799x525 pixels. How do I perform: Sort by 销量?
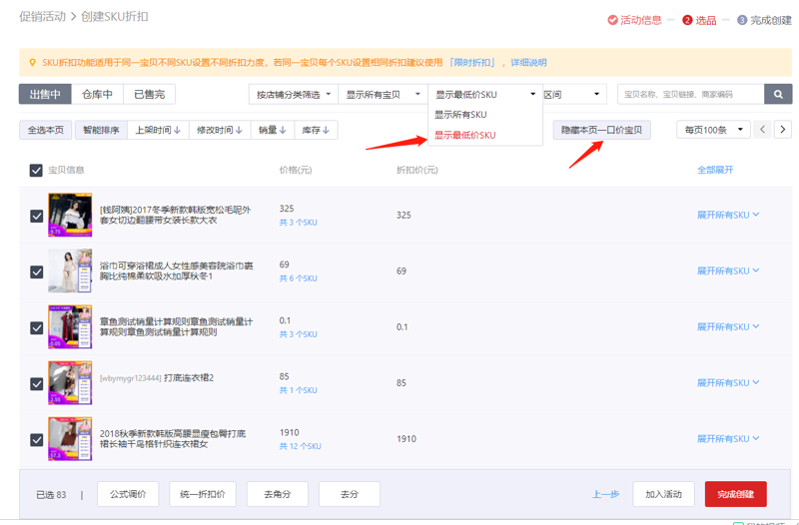pyautogui.click(x=272, y=130)
